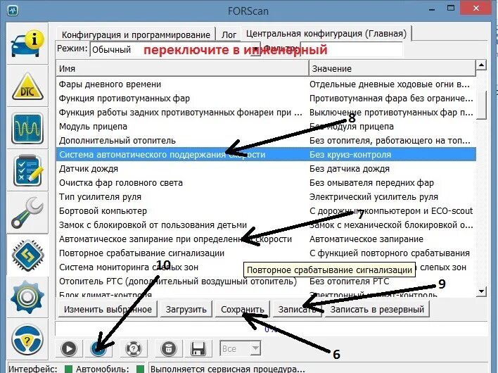The height and width of the screenshot is (373, 498).
Task: Click the Записать button
Action: tap(297, 309)
